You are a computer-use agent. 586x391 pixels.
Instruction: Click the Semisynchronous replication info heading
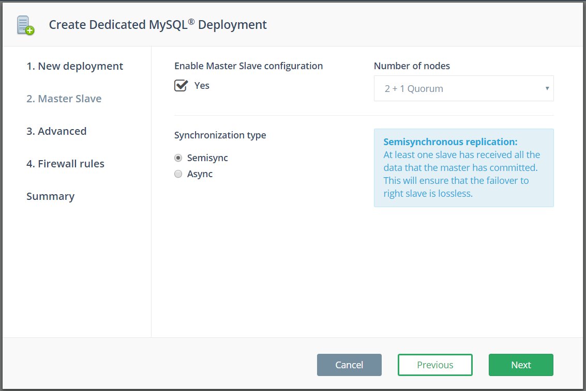pyautogui.click(x=450, y=142)
